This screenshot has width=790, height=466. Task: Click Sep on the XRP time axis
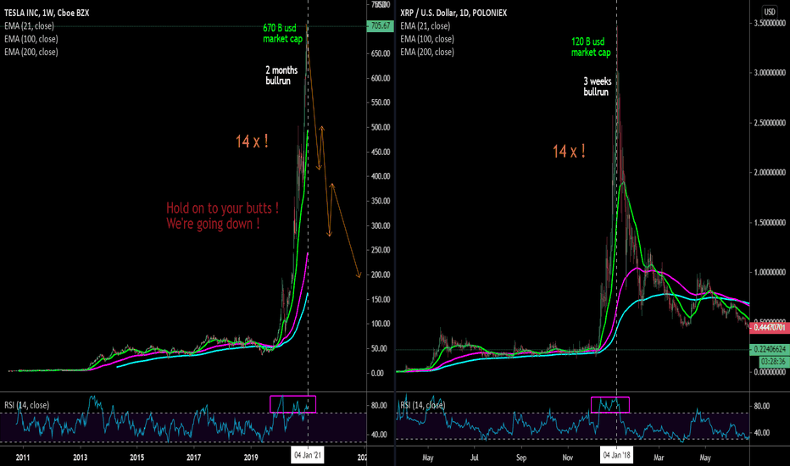521,458
